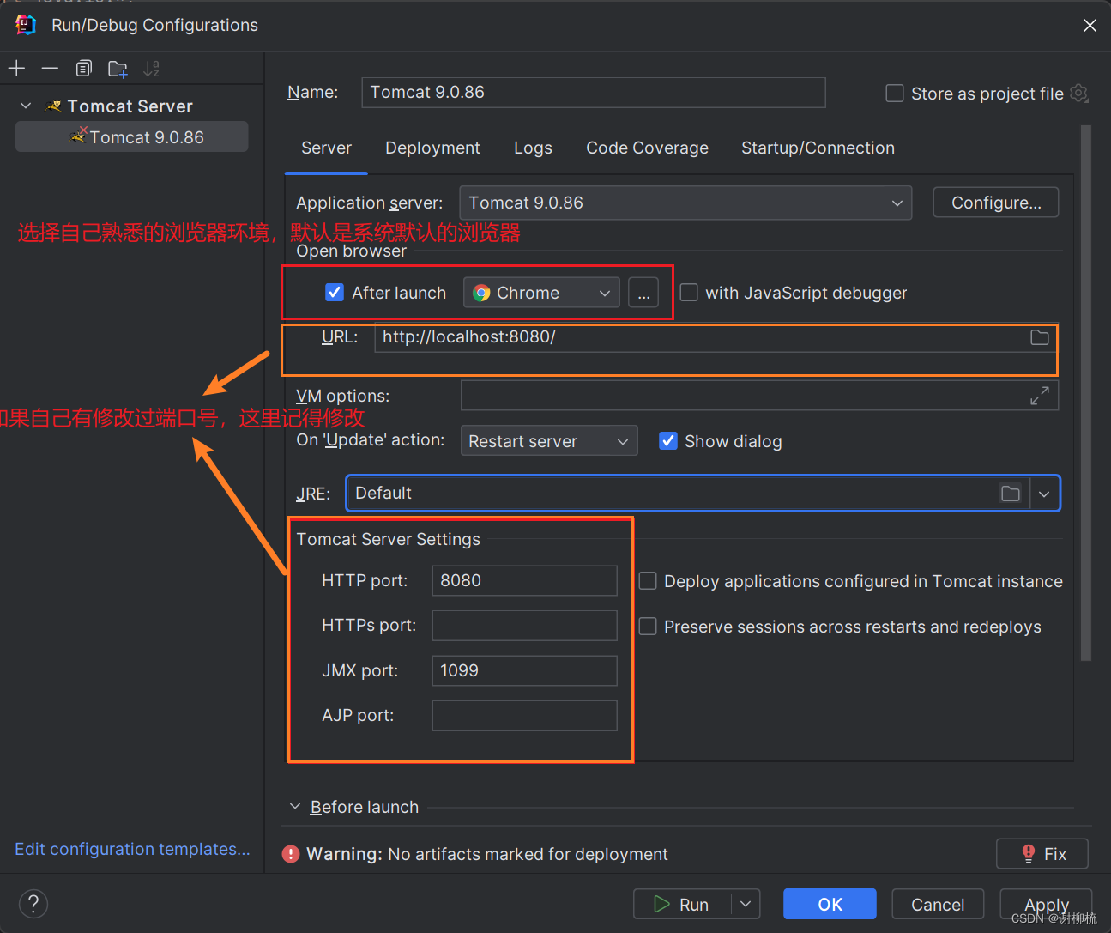Screen dimensions: 1111x933
Task: Click the help question mark icon
Action: tap(33, 903)
